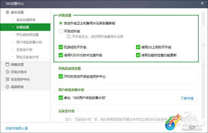This screenshot has height=133, width=208.
Task: Click the 安全防护中心 icon
Action: (7, 79)
